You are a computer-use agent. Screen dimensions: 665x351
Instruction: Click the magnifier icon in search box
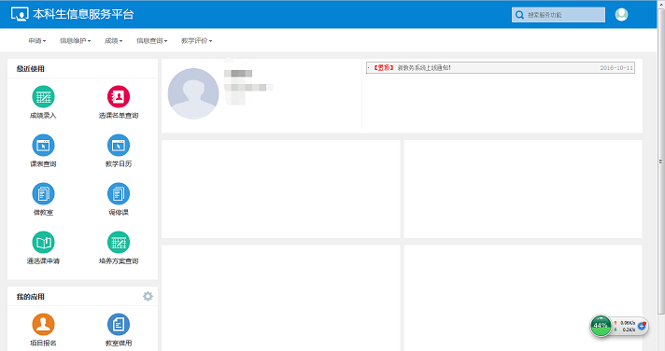tap(519, 15)
